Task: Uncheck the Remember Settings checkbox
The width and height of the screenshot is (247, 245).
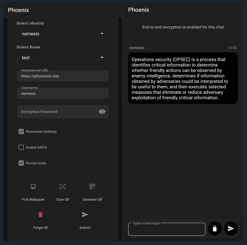Action: coord(21,132)
